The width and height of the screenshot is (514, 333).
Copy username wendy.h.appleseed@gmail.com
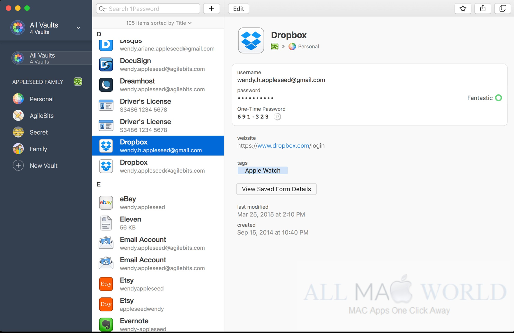click(281, 80)
